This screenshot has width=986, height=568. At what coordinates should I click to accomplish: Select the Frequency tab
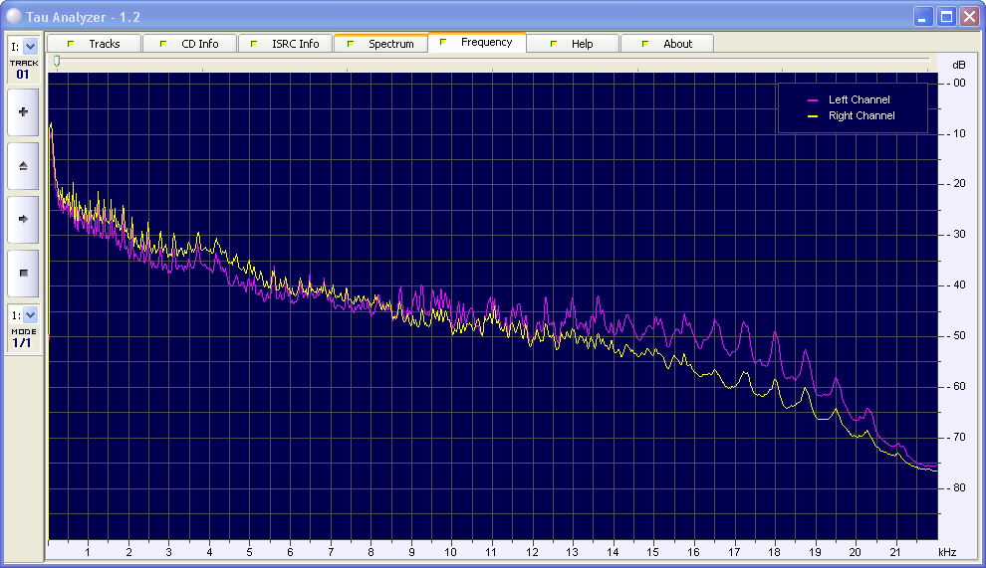476,43
